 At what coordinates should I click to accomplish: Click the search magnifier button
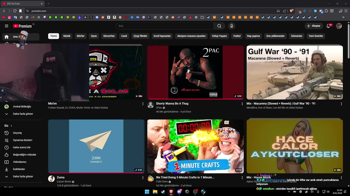(x=219, y=26)
